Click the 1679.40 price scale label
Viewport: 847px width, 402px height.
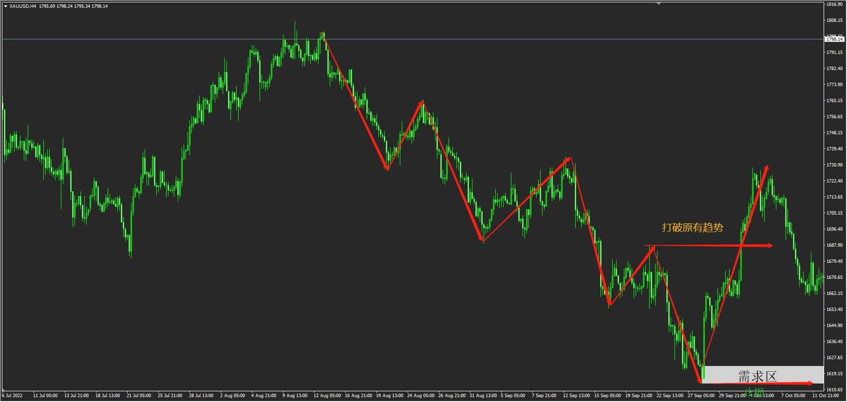pyautogui.click(x=835, y=261)
